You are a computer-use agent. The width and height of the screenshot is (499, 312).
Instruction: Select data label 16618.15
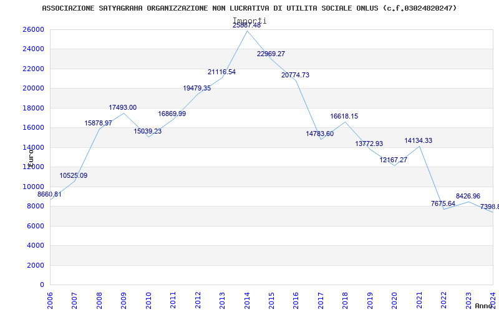[344, 116]
